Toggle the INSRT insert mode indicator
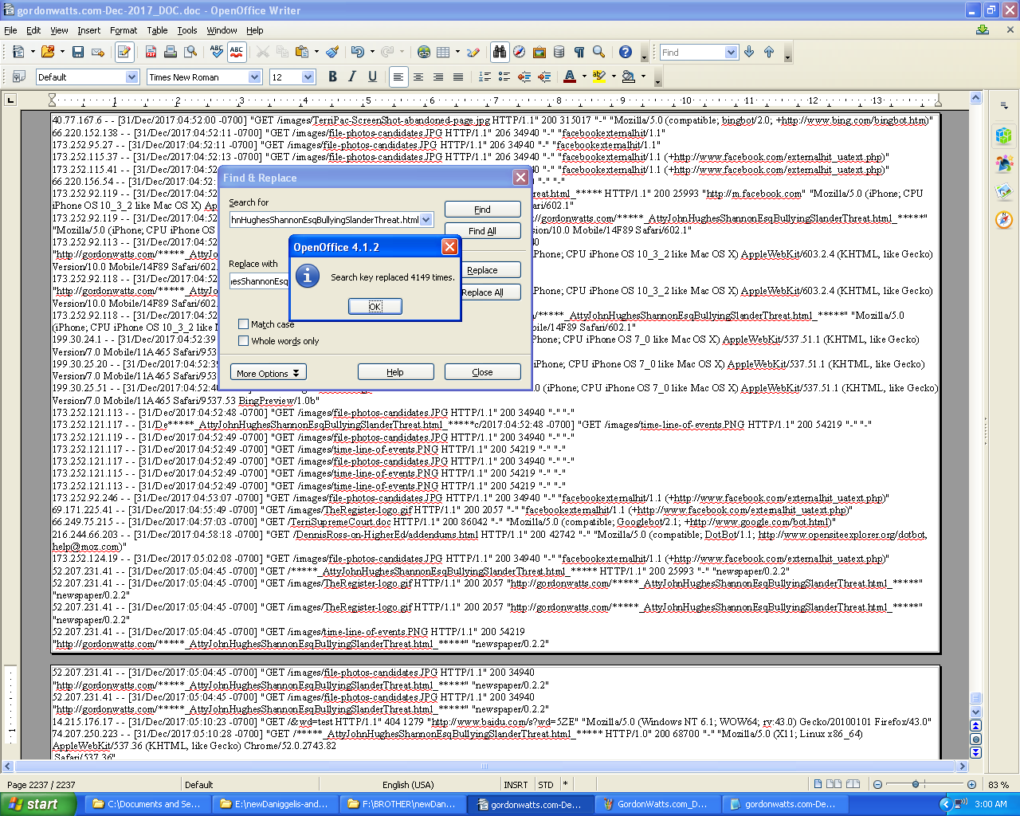Viewport: 1020px width, 816px height. 516,785
